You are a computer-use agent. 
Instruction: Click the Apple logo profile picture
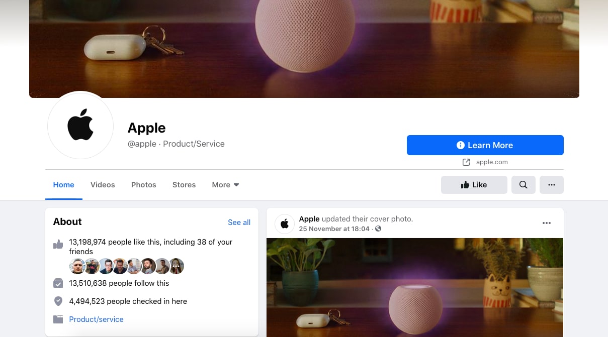click(80, 126)
